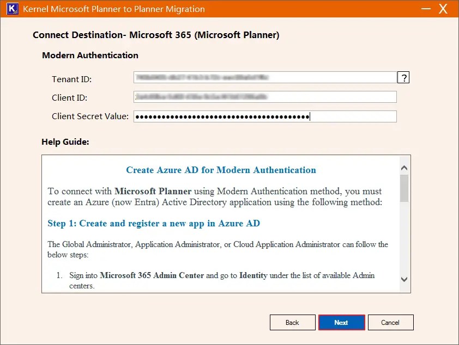
Task: Click help guide scroll up arrow
Action: [x=404, y=168]
